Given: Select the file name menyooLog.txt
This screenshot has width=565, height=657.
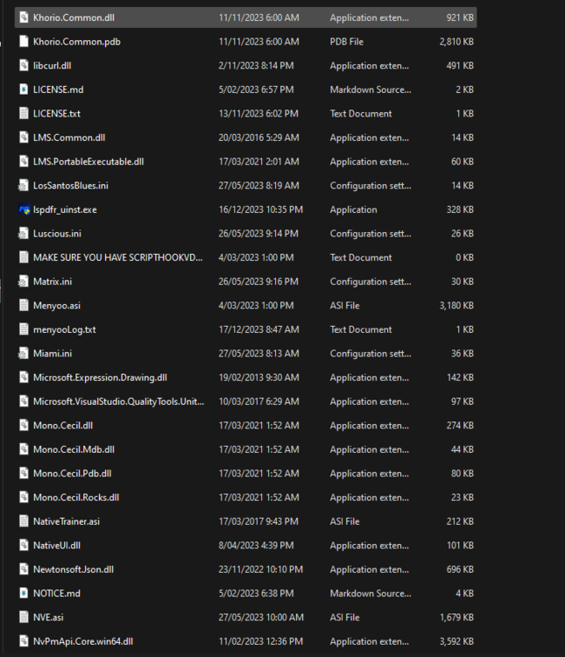Looking at the screenshot, I should point(65,329).
